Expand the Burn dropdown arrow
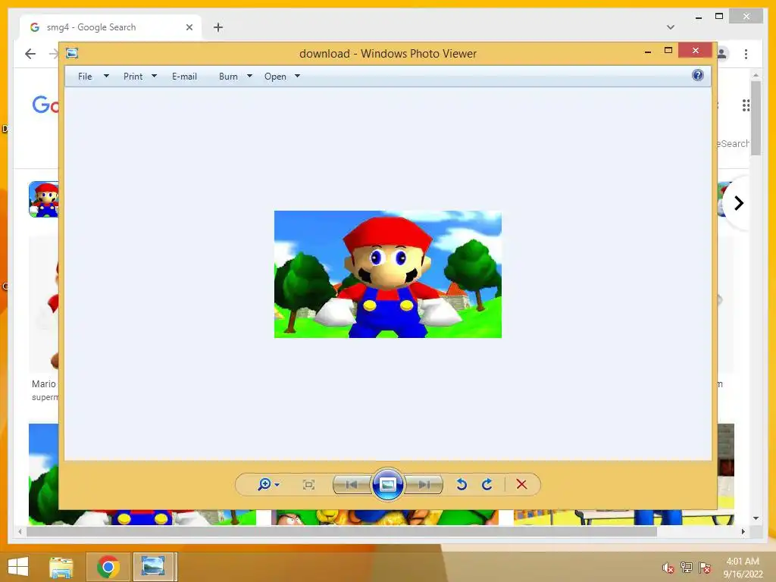The image size is (776, 582). pos(249,77)
